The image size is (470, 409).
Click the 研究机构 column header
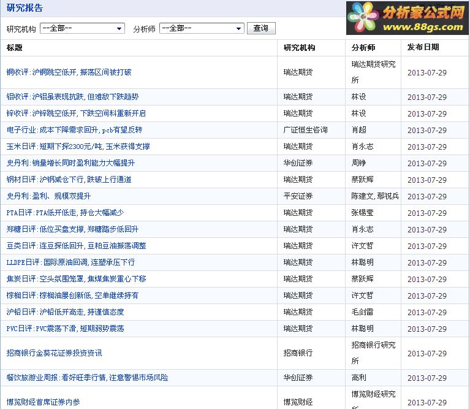click(299, 48)
